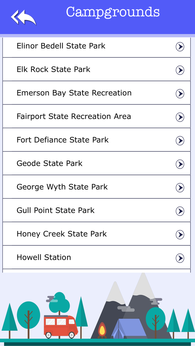The width and height of the screenshot is (195, 346).
Task: Tap the chevron beside Howell Station
Action: coord(181,258)
